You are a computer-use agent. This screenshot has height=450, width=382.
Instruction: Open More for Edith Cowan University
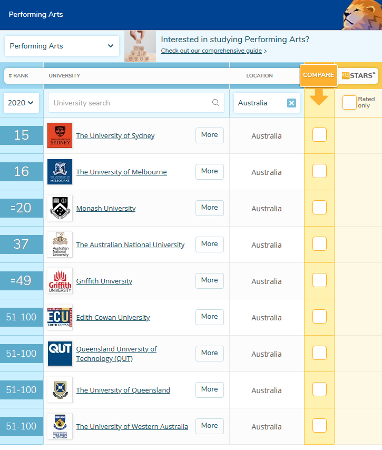(x=210, y=317)
